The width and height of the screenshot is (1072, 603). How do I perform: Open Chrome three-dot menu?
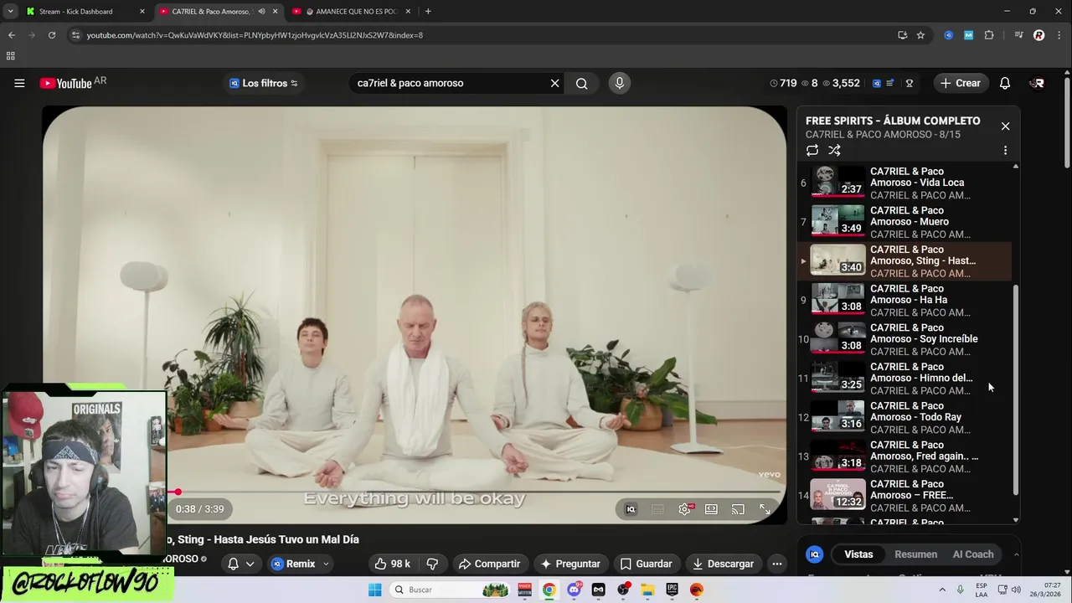[x=1059, y=35]
